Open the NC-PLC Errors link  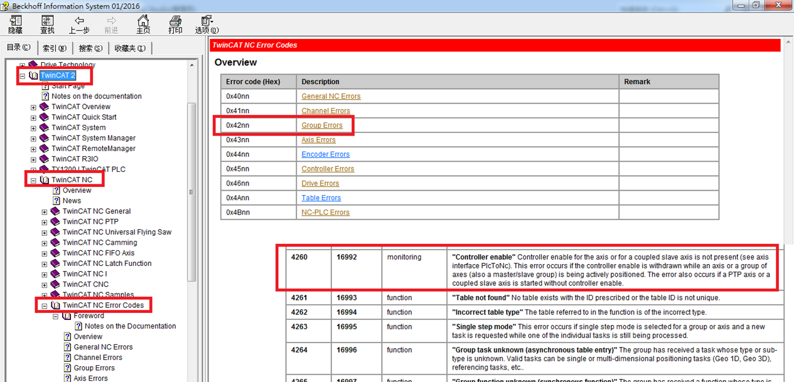click(x=326, y=212)
